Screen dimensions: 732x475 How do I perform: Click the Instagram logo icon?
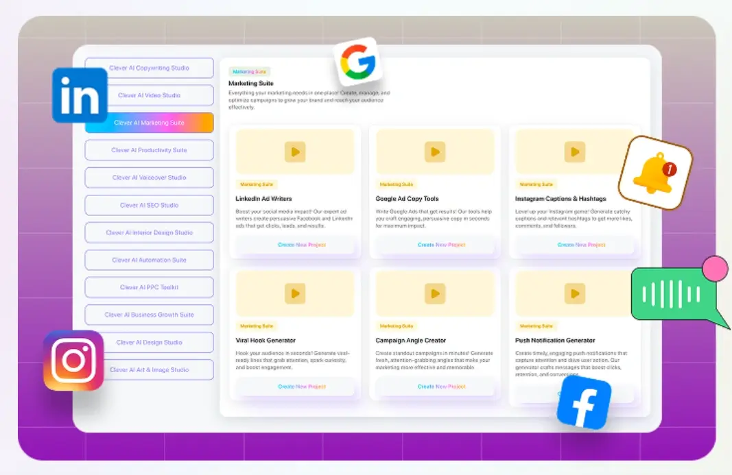coord(74,361)
